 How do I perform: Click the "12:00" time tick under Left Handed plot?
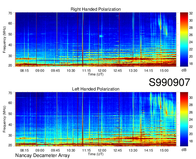click(102, 150)
